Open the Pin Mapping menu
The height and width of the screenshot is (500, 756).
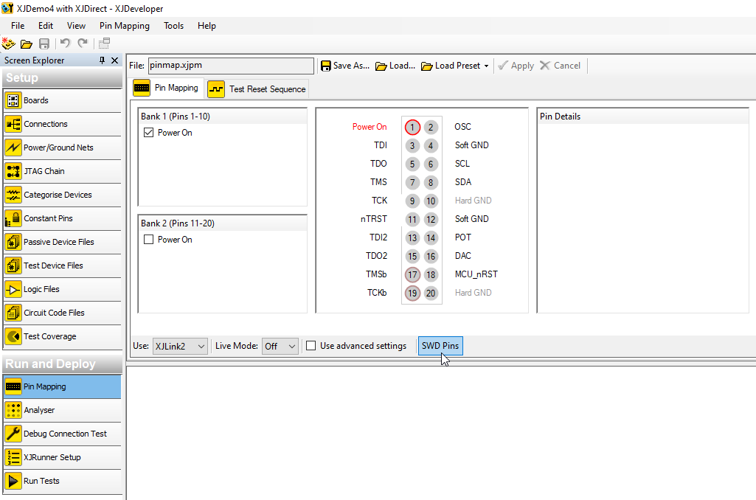[x=124, y=25]
